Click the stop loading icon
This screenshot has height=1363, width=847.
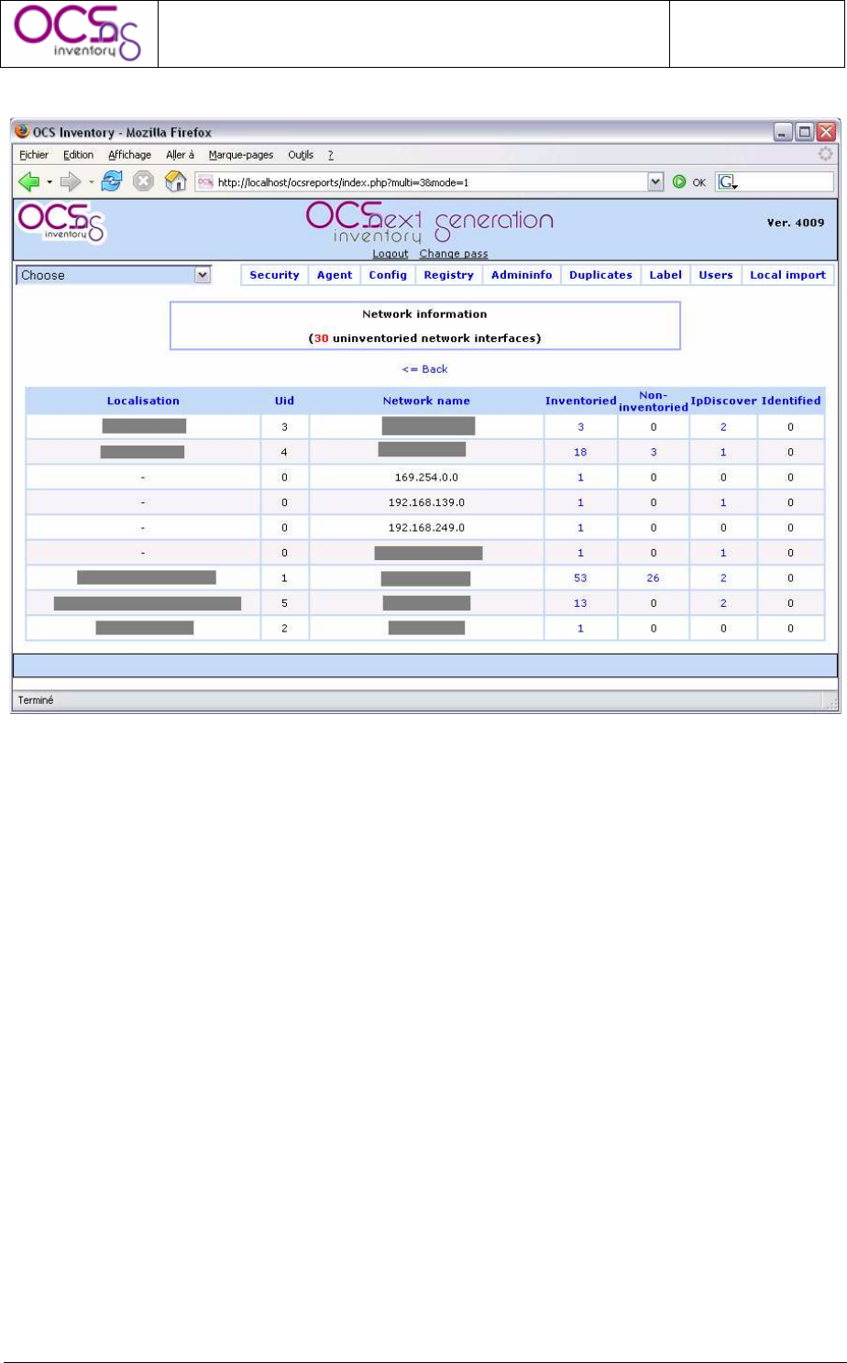point(144,181)
